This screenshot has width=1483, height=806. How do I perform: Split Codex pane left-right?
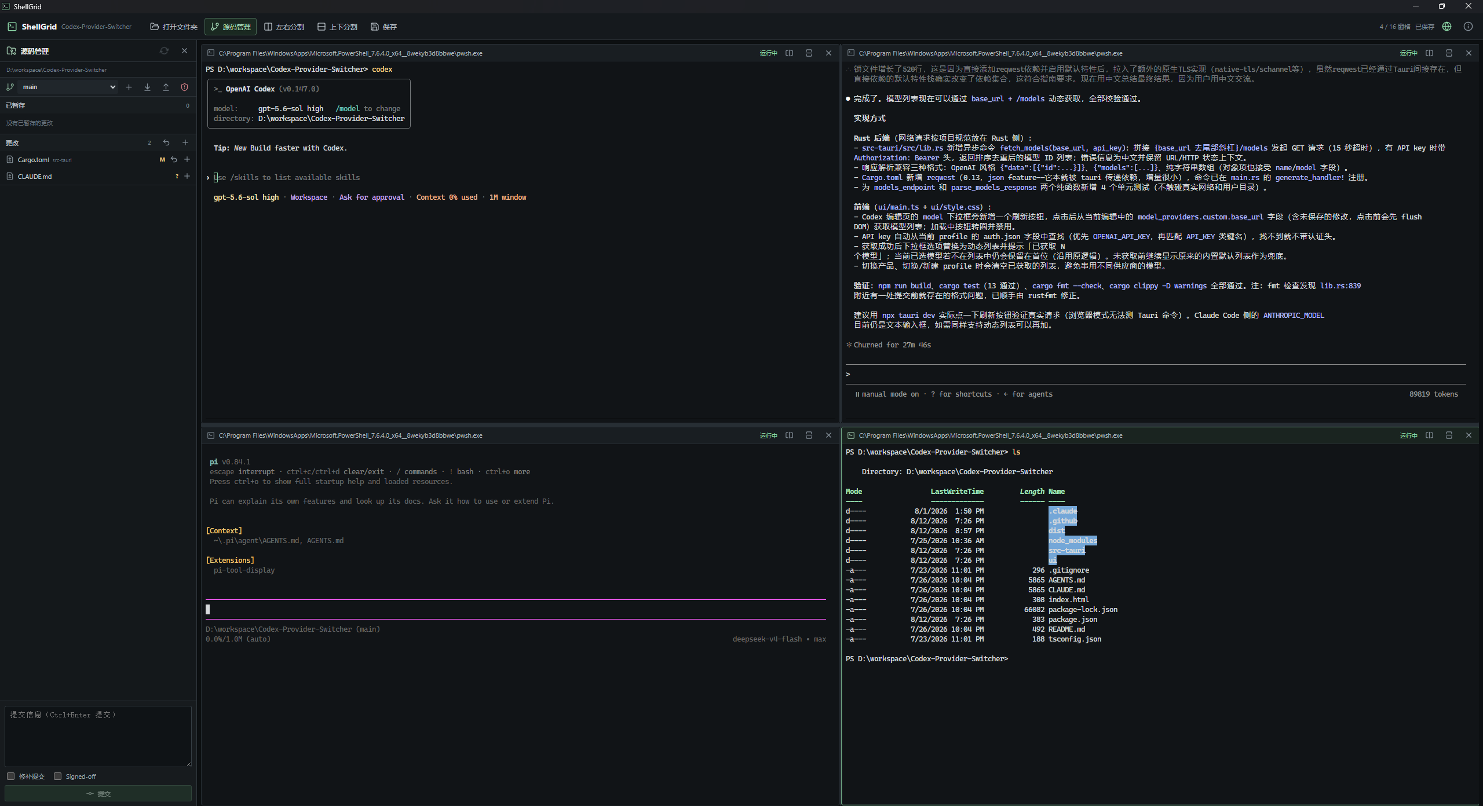click(789, 53)
